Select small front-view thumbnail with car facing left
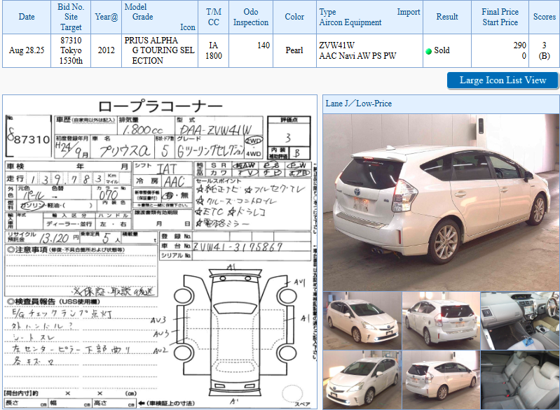Viewport: 560px width, 410px height. click(x=362, y=379)
